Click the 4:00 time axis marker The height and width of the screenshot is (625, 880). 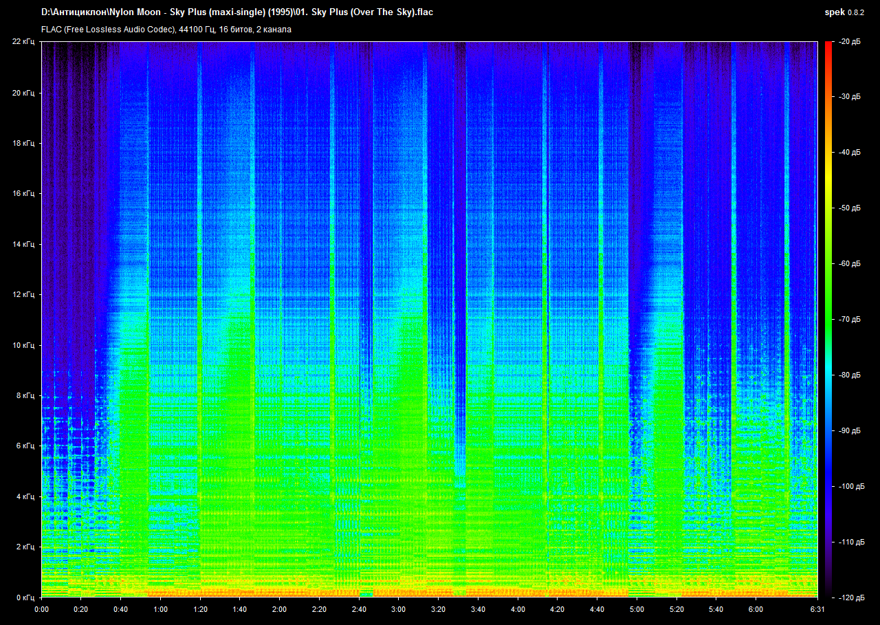click(x=518, y=609)
